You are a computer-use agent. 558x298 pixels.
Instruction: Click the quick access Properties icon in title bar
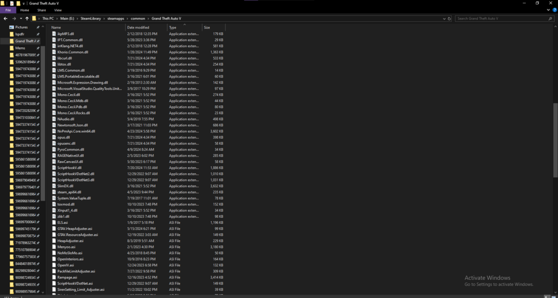[12, 3]
